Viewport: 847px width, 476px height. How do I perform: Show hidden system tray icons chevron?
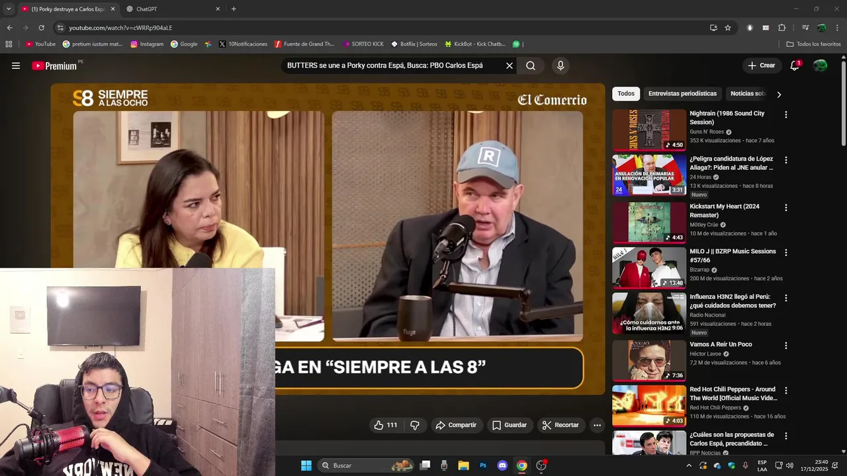click(689, 465)
